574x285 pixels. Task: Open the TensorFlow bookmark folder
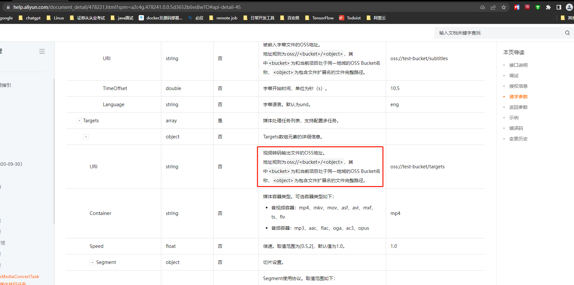pyautogui.click(x=319, y=18)
